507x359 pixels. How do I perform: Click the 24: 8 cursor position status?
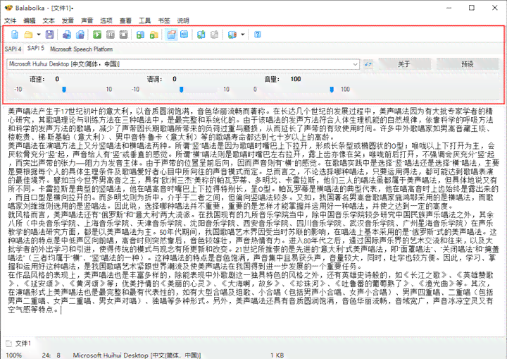pyautogui.click(x=51, y=355)
